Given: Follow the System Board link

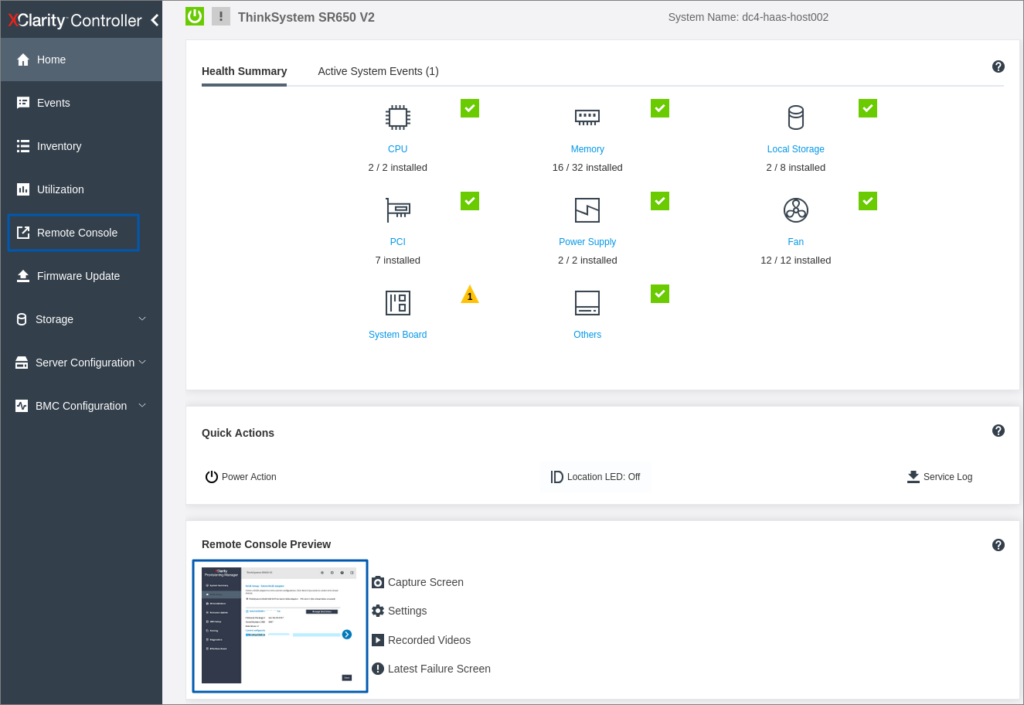Looking at the screenshot, I should [398, 335].
